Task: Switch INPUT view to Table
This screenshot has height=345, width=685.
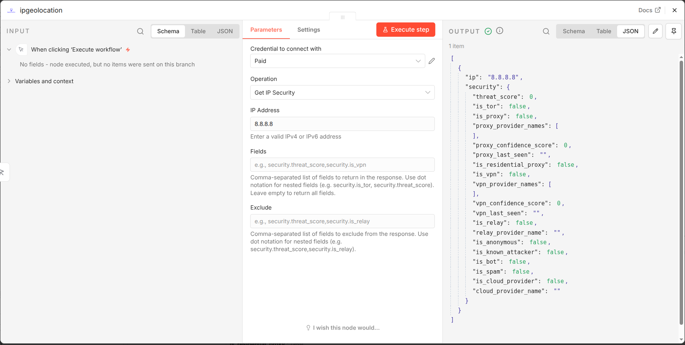Action: click(198, 31)
